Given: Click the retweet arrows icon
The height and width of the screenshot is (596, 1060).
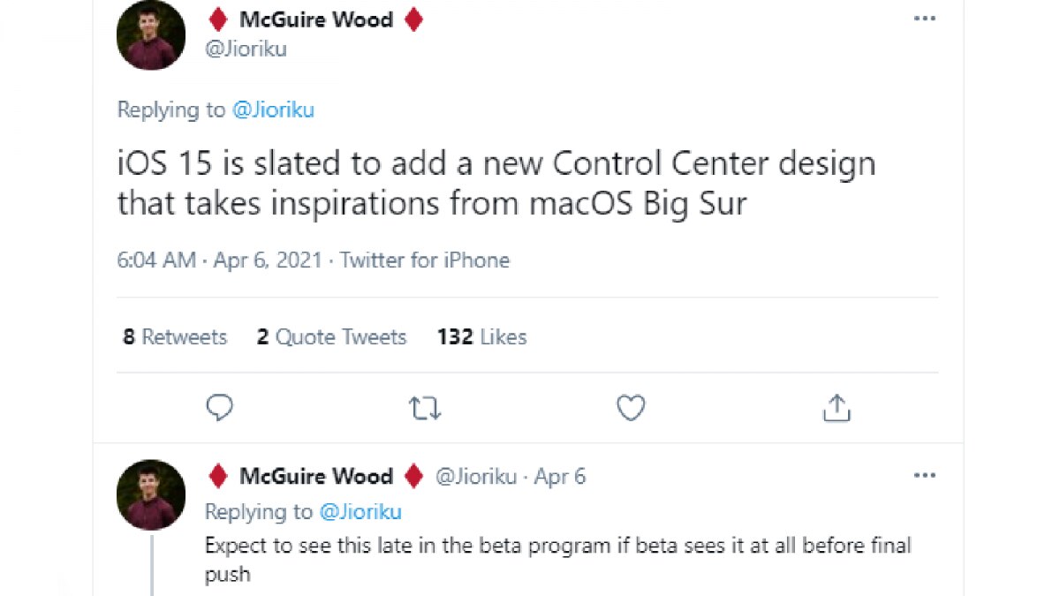Looking at the screenshot, I should pyautogui.click(x=425, y=408).
